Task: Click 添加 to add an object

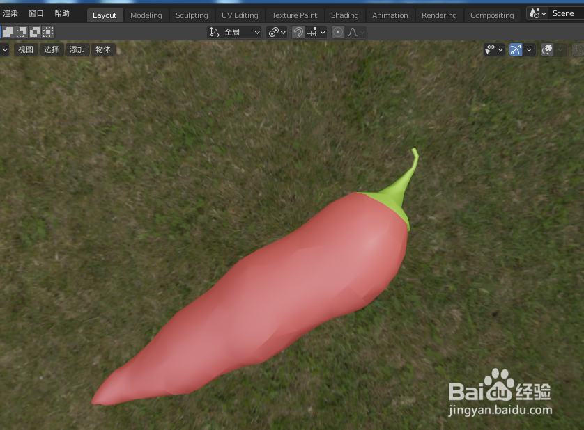Action: 77,49
